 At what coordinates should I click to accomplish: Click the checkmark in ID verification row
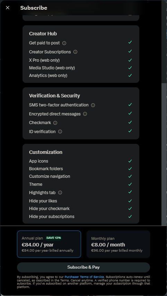point(130,131)
